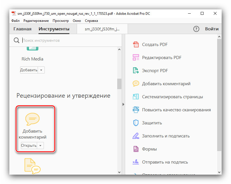Open the Forms tool icon

click(x=136, y=149)
